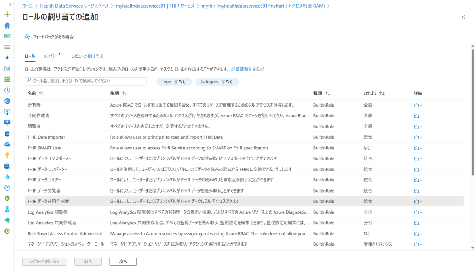Viewport: 475px width, 273px height.
Task: Click the search magnifier icon in role box
Action: (29, 81)
